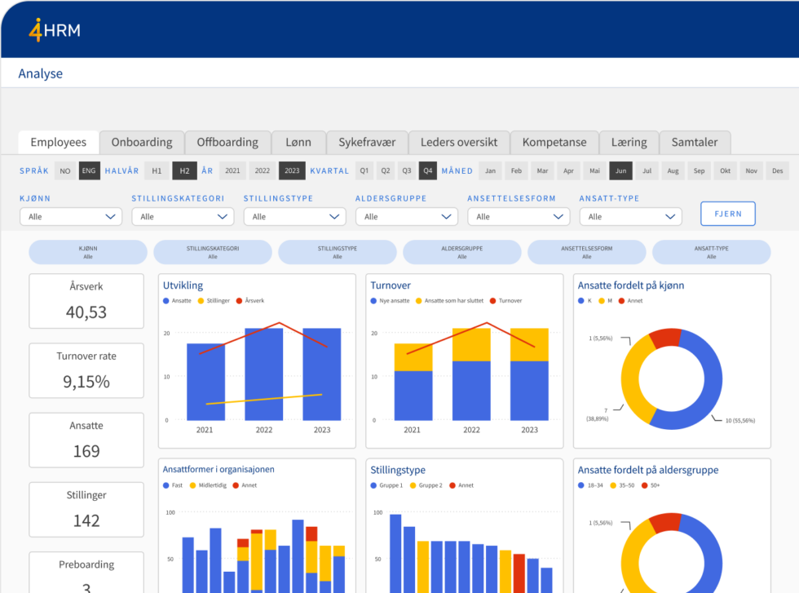Open the Aldersgruppe dropdown
799x593 pixels.
pos(406,217)
